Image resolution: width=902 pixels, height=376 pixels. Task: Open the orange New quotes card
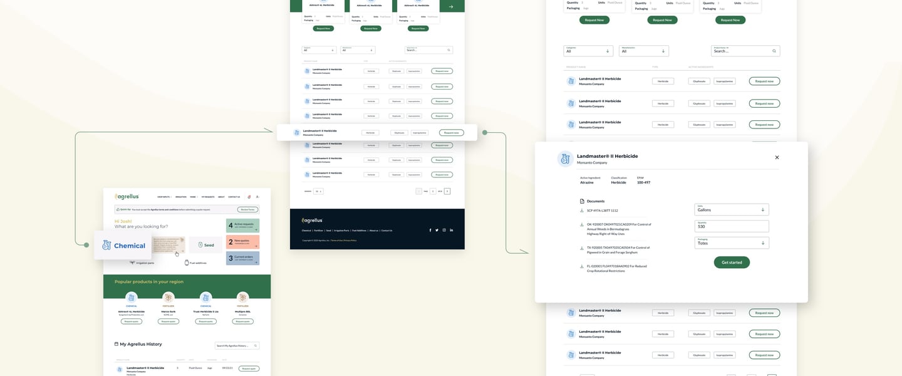242,242
